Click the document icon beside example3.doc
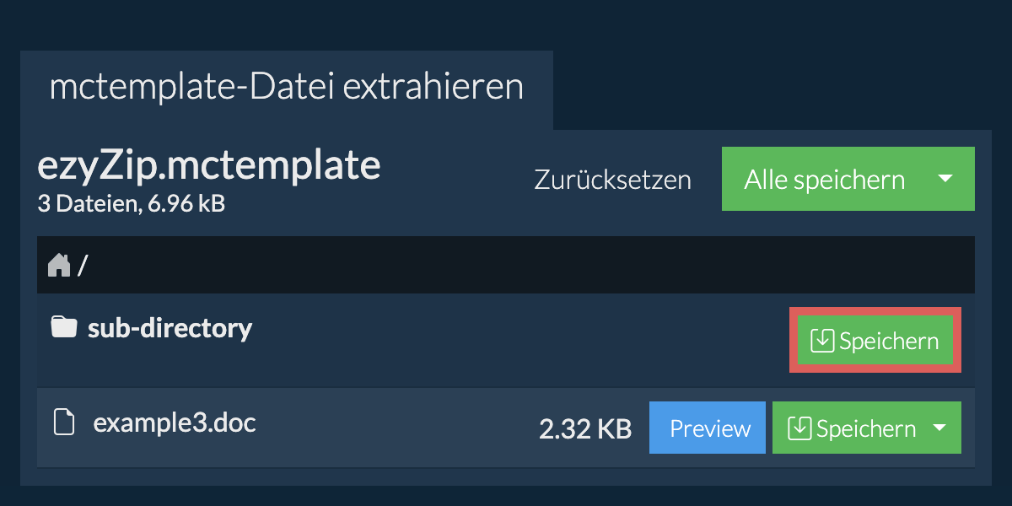1012x506 pixels. 64,422
